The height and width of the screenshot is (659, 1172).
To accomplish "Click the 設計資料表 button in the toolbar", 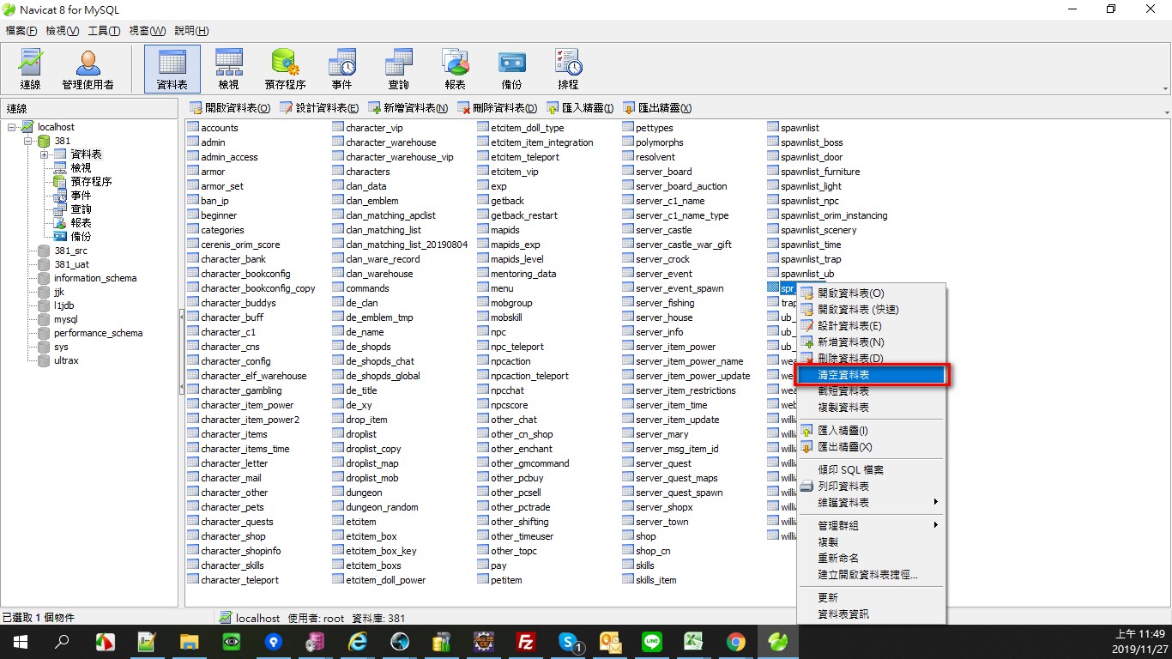I will click(x=319, y=108).
